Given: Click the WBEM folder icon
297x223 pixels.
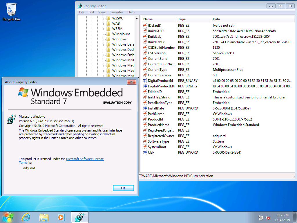Looking at the screenshot, I should click(x=108, y=29).
